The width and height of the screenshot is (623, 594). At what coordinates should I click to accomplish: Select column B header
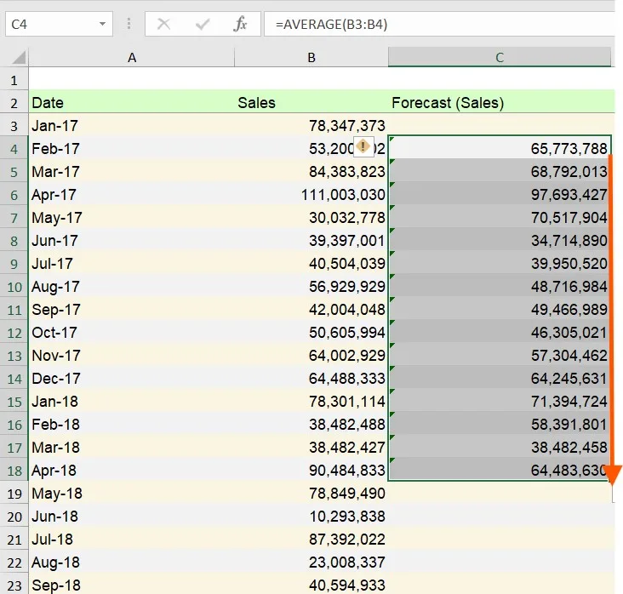[x=311, y=58]
